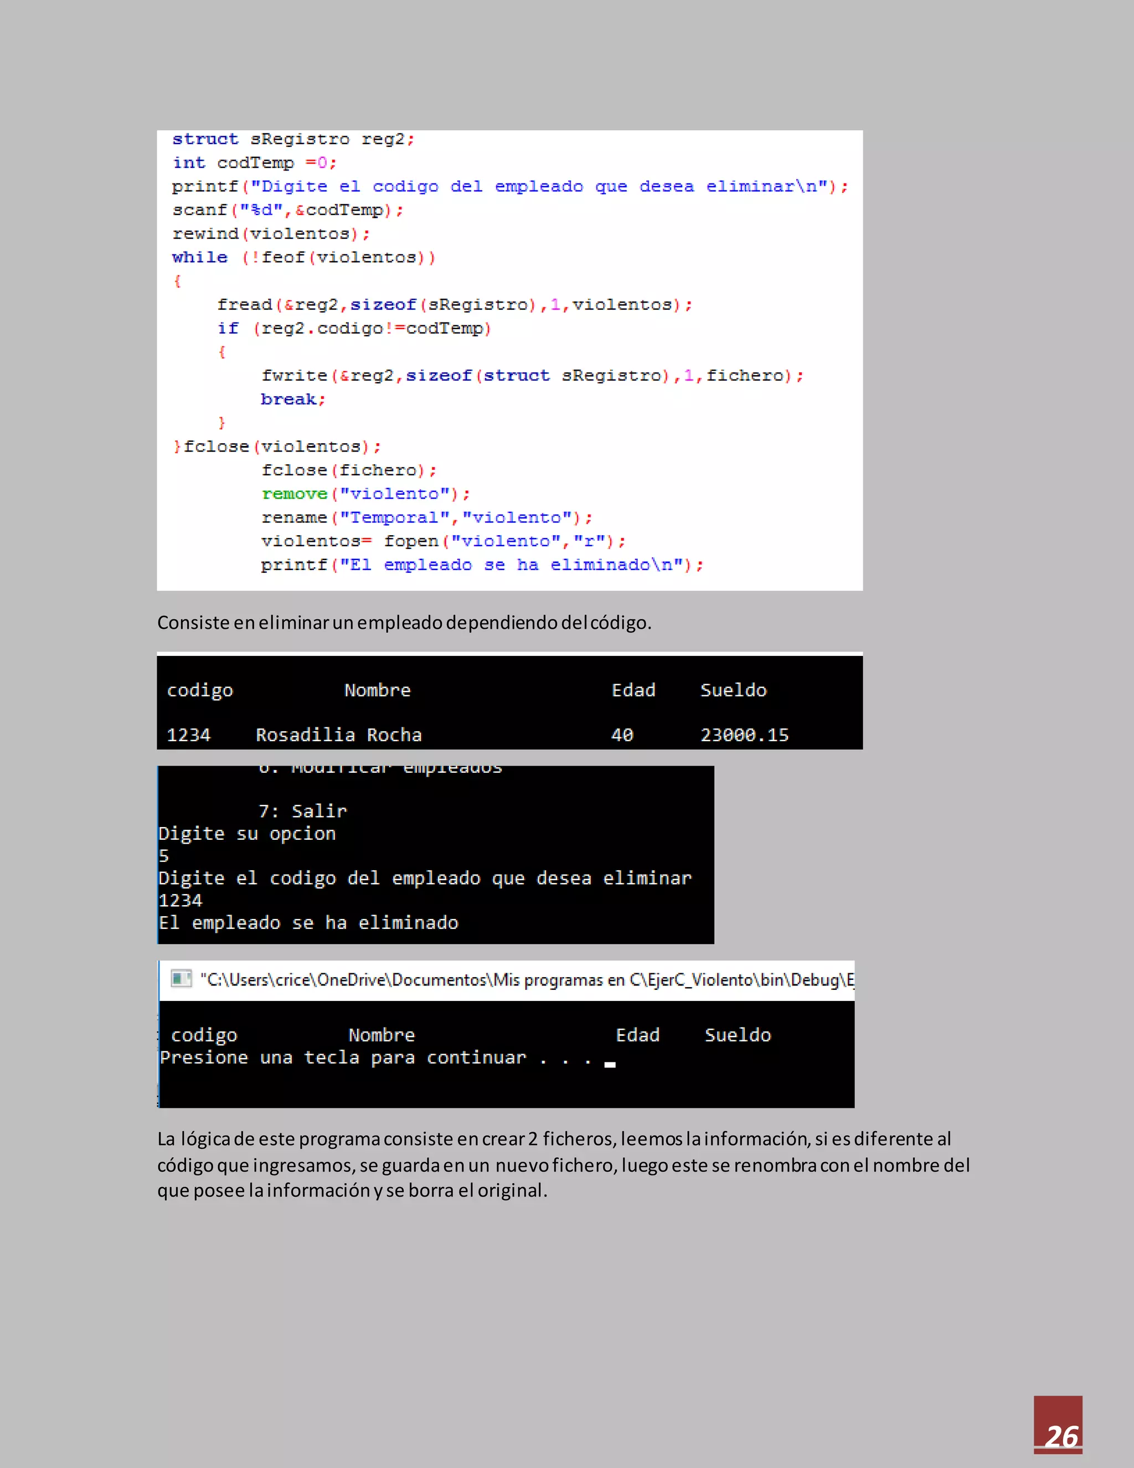Click 'Consiste en eliminar un empleado' sentence
The image size is (1134, 1468).
pyautogui.click(x=404, y=623)
